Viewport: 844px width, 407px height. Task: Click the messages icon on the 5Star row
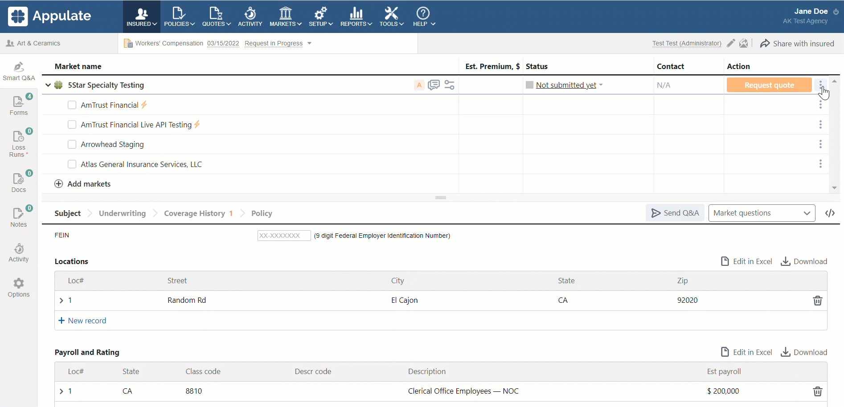434,85
